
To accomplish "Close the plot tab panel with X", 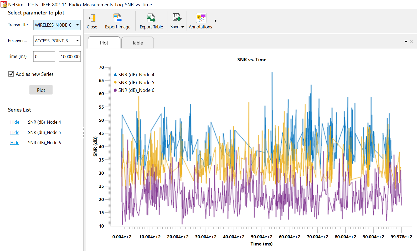I will click(411, 42).
